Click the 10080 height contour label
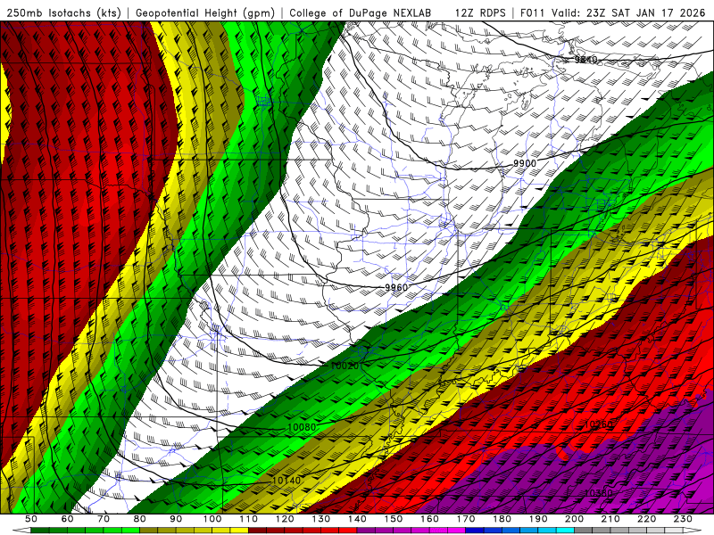714x535 pixels. [x=302, y=428]
